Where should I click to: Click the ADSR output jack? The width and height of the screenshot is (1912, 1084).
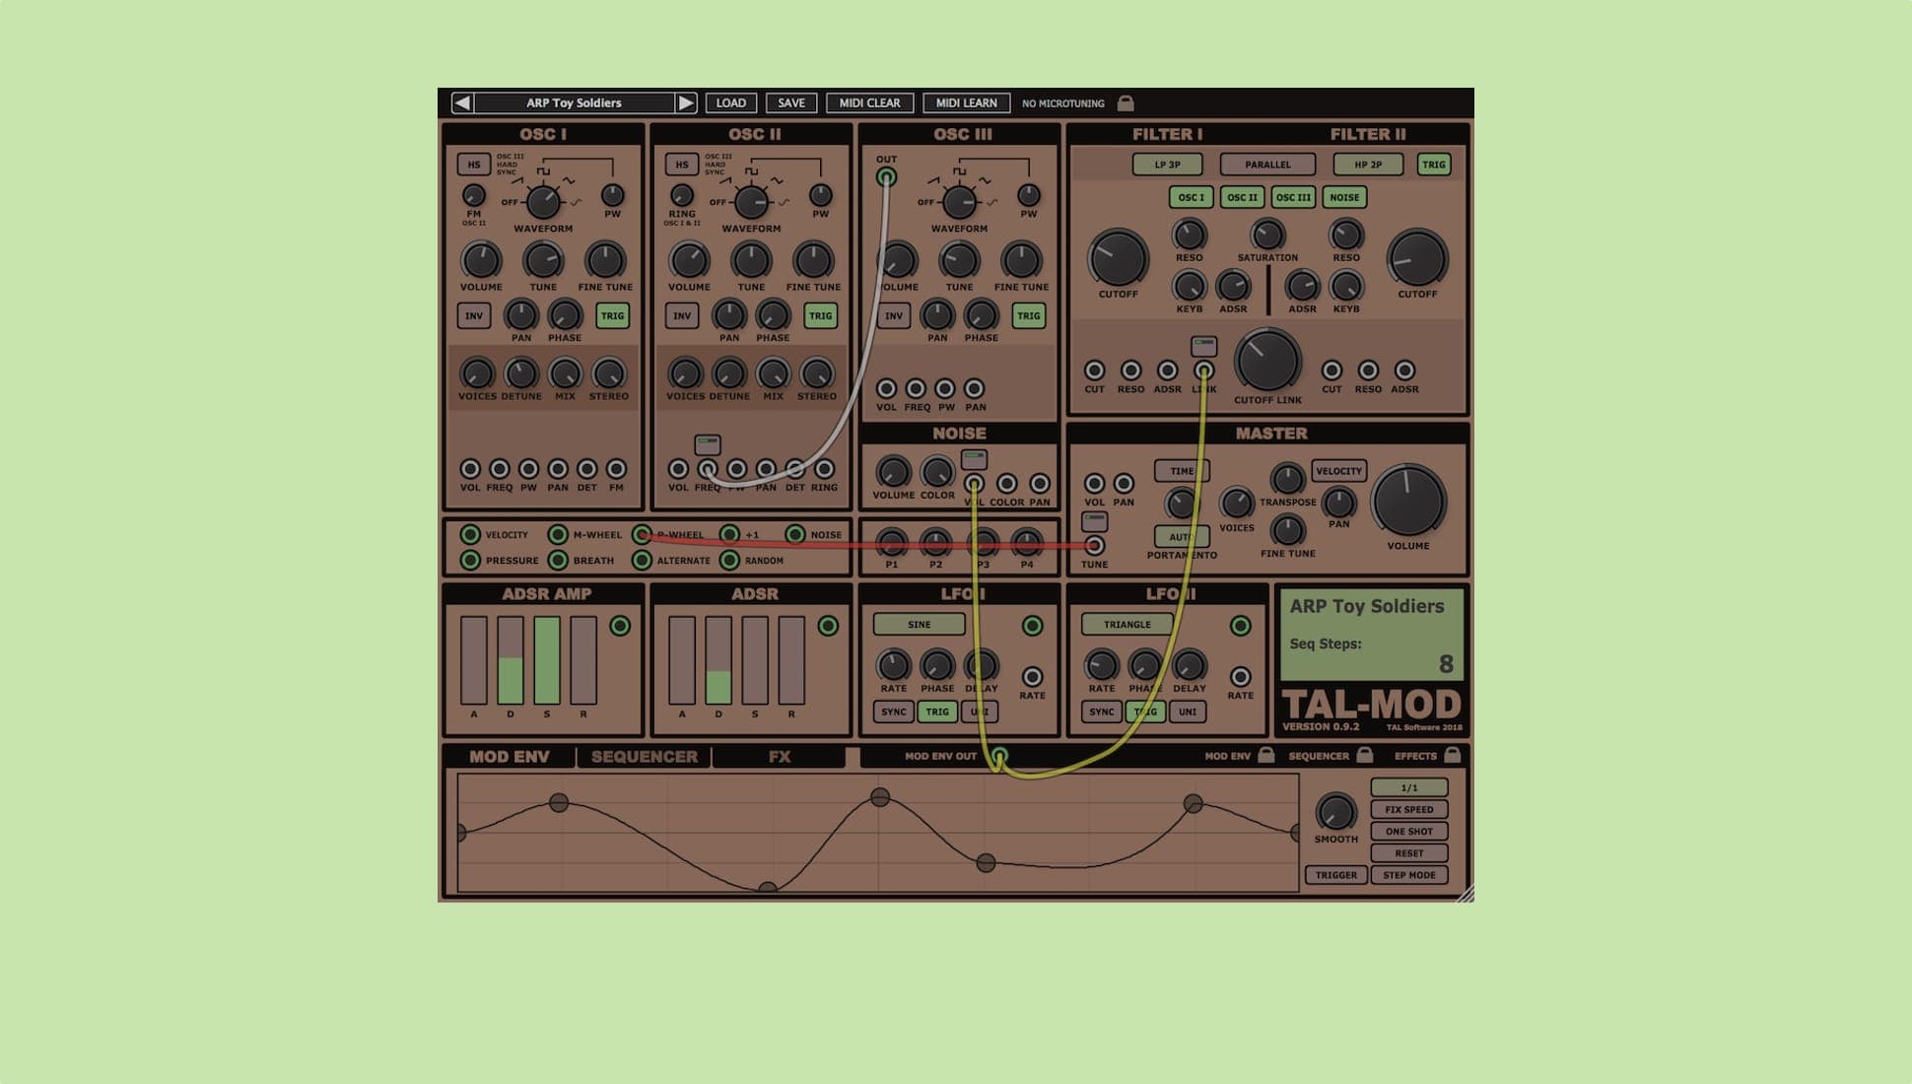(x=828, y=626)
